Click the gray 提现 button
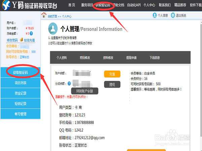 112,84
